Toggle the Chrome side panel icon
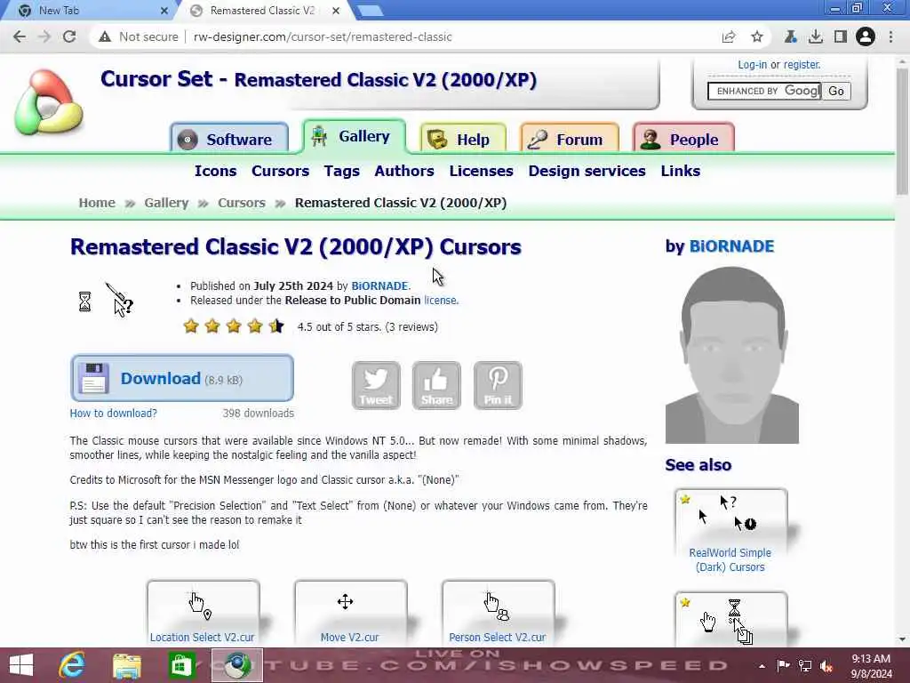The image size is (910, 683). pyautogui.click(x=841, y=36)
